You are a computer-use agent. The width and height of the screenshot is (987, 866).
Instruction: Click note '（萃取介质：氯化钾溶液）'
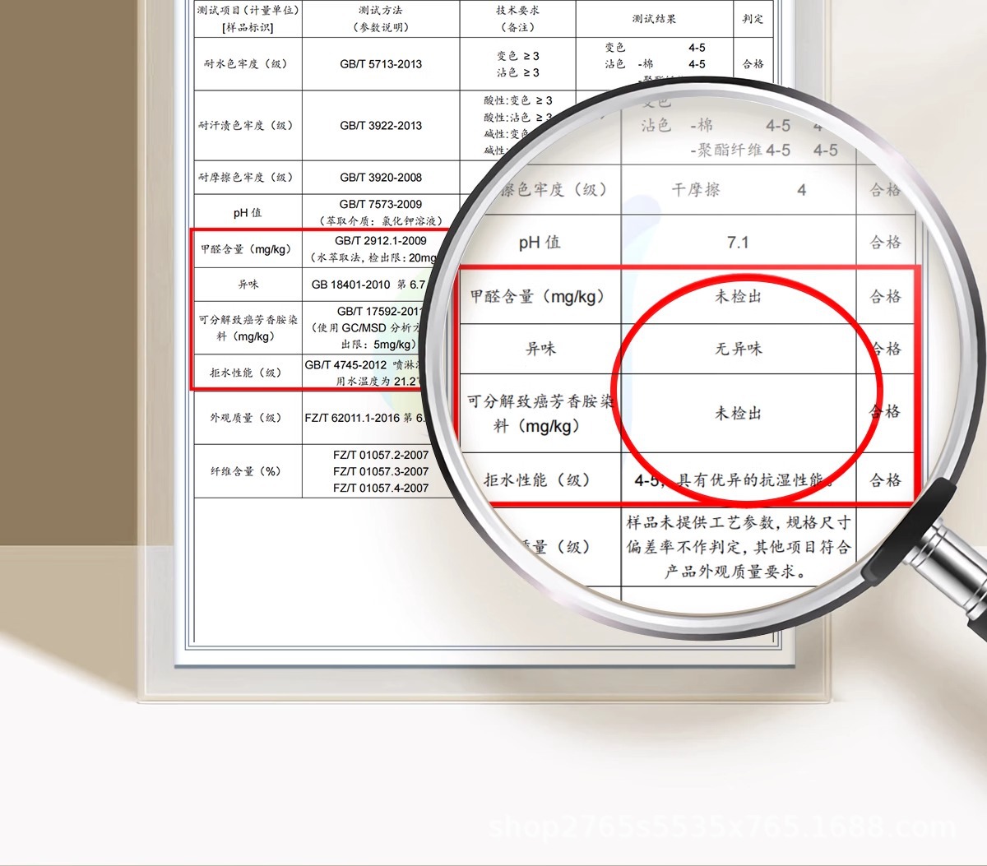[381, 220]
